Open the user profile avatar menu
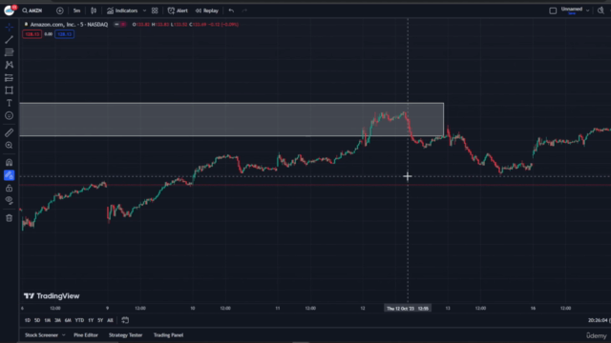The width and height of the screenshot is (611, 343). point(9,10)
